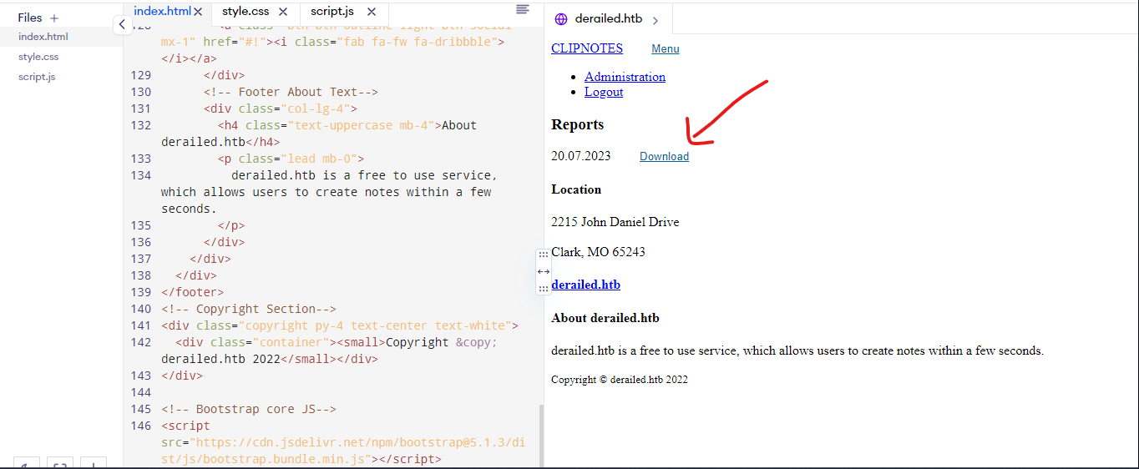Image resolution: width=1139 pixels, height=469 pixels.
Task: Open script.js in the Files list
Action: pyautogui.click(x=37, y=77)
